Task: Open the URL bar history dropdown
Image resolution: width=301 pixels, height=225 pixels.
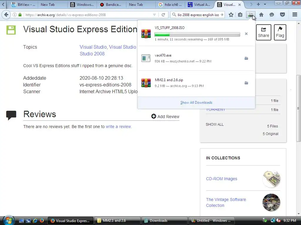Action: tap(154, 15)
